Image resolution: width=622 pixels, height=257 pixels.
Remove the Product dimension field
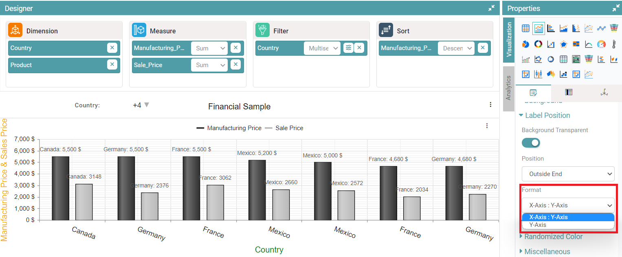coord(112,65)
